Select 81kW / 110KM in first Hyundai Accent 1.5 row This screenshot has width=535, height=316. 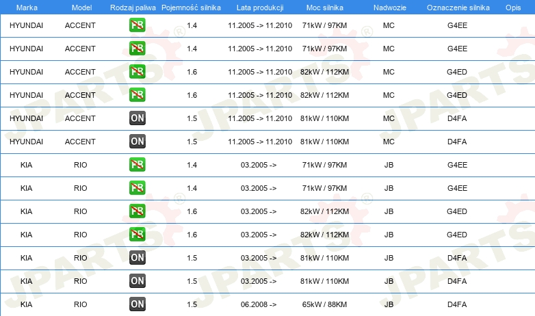[x=324, y=118]
